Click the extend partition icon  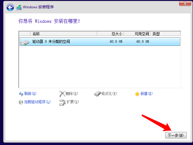tap(62, 102)
